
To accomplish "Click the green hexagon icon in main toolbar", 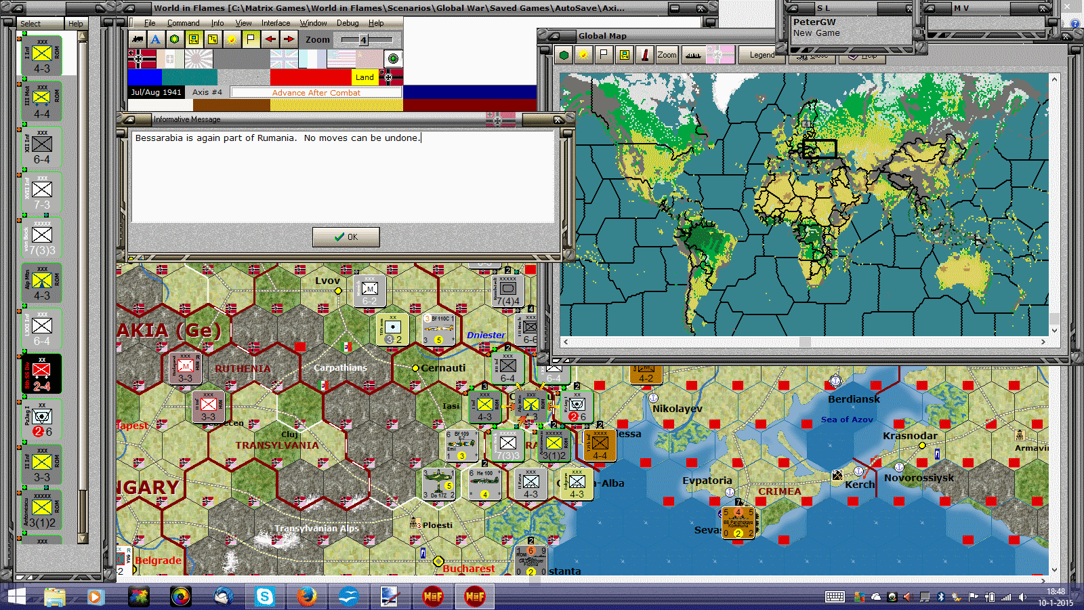I will (175, 39).
